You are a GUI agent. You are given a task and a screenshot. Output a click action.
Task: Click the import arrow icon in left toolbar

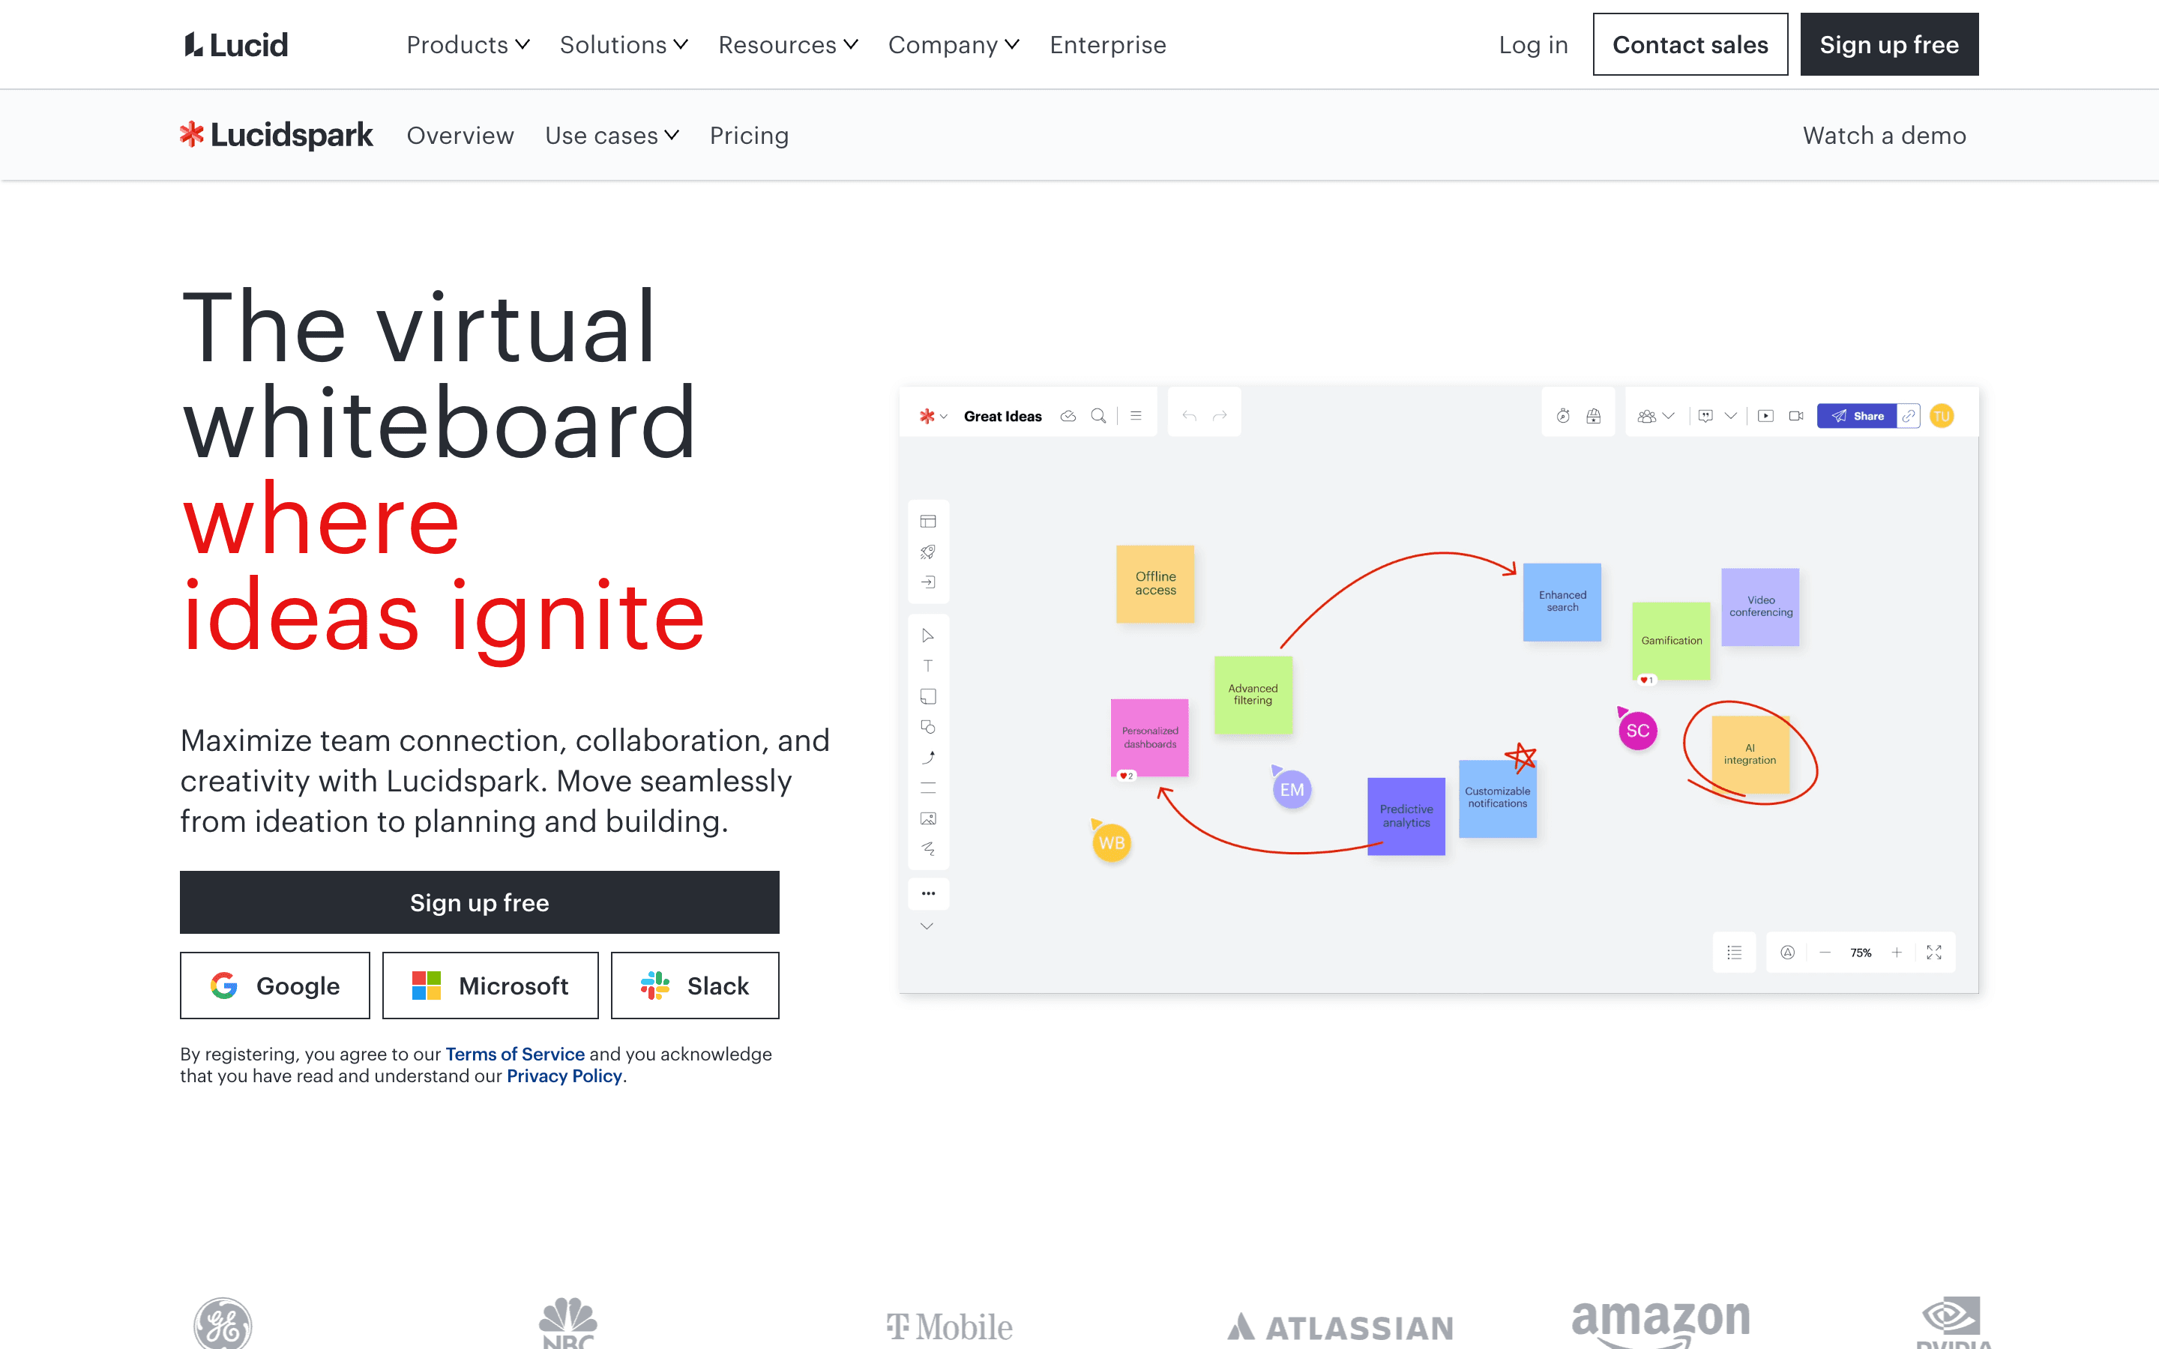(x=928, y=582)
